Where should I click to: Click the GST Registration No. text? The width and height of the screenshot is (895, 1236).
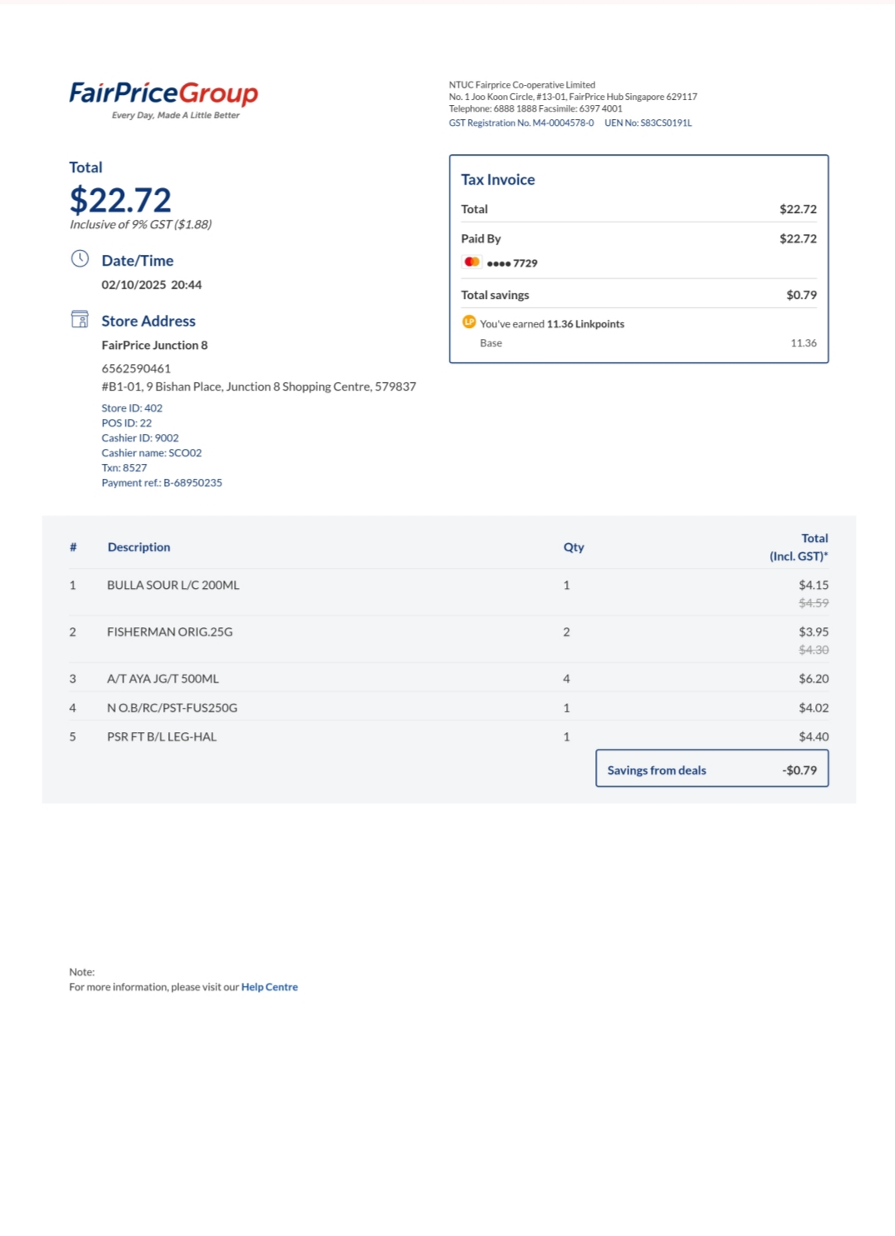(521, 123)
